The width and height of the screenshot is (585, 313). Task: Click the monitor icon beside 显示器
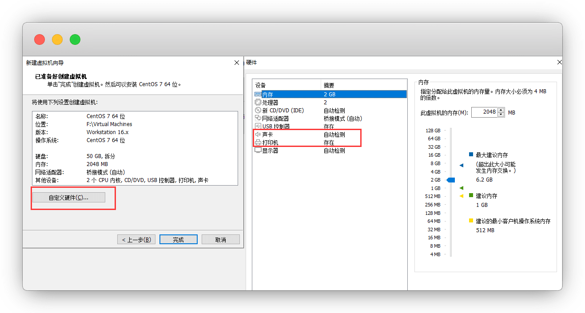(x=258, y=151)
